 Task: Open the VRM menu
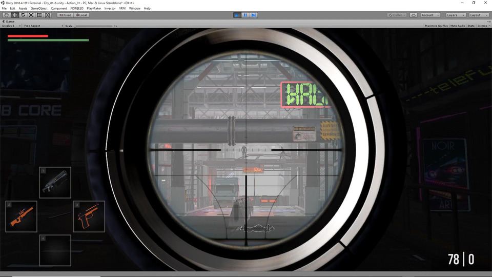[122, 9]
